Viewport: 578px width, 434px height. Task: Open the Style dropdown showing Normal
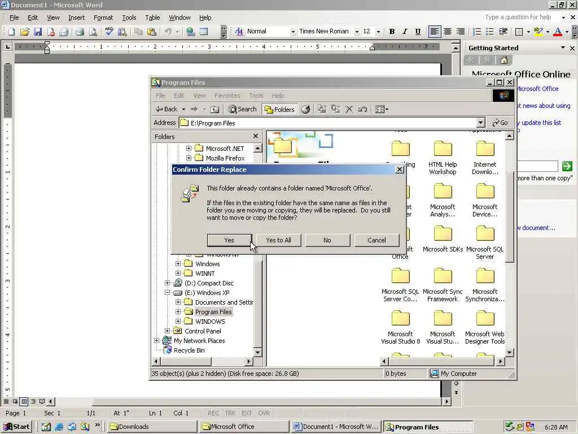pyautogui.click(x=293, y=32)
